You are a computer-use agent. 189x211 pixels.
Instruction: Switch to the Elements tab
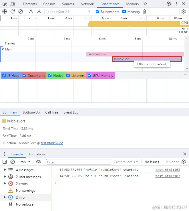pos(30,4)
